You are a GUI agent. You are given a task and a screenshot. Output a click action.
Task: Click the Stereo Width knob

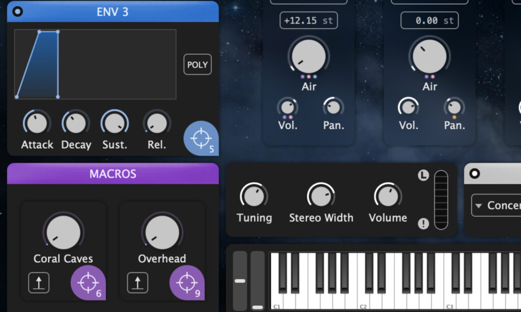(x=321, y=196)
